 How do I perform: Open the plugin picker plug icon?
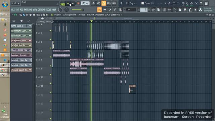(185, 10)
